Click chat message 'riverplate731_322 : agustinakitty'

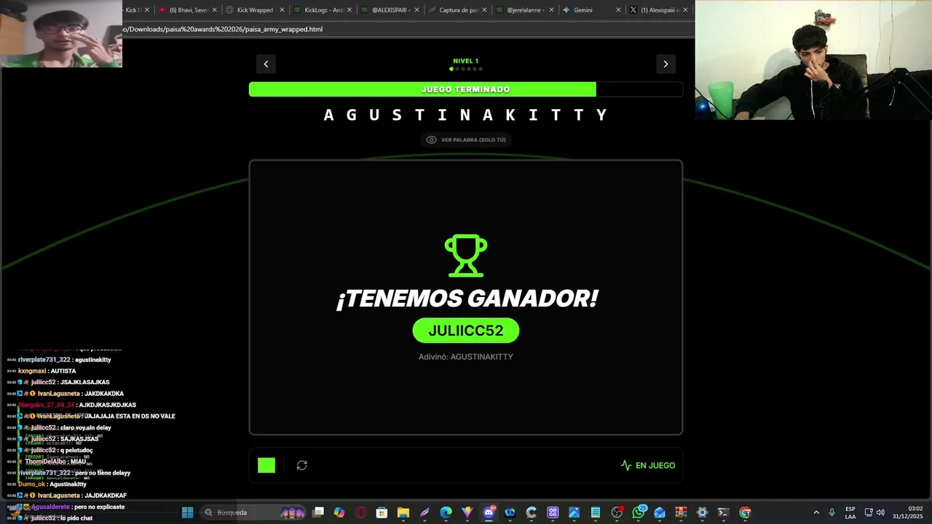(65, 360)
